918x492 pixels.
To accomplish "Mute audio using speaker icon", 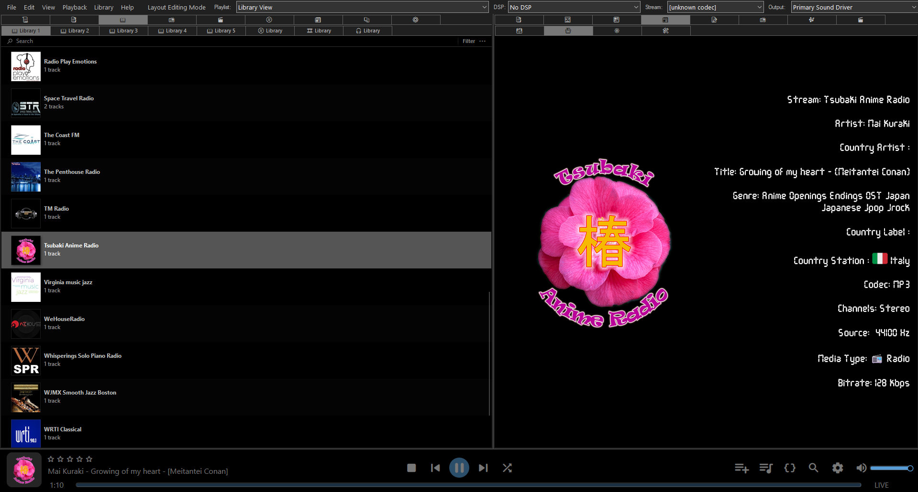I will pos(861,468).
